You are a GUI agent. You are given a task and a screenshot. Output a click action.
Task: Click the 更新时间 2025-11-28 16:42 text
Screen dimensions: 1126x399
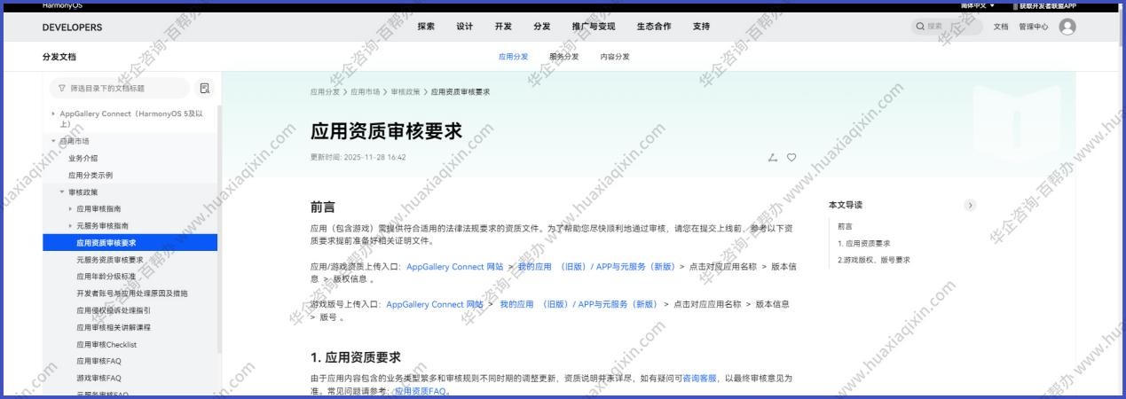click(358, 157)
